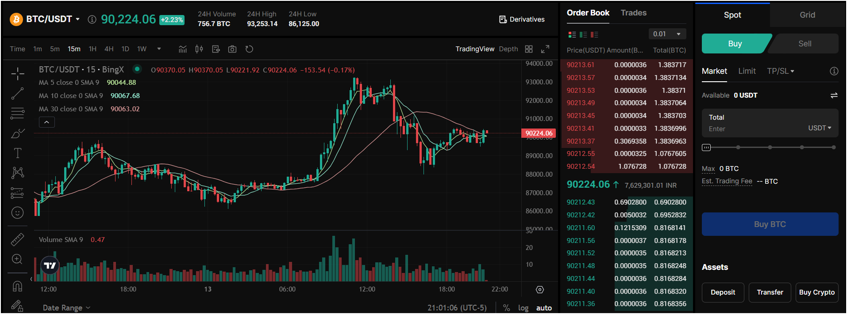Reset the chart with the refresh icon
The width and height of the screenshot is (847, 314).
click(x=249, y=49)
